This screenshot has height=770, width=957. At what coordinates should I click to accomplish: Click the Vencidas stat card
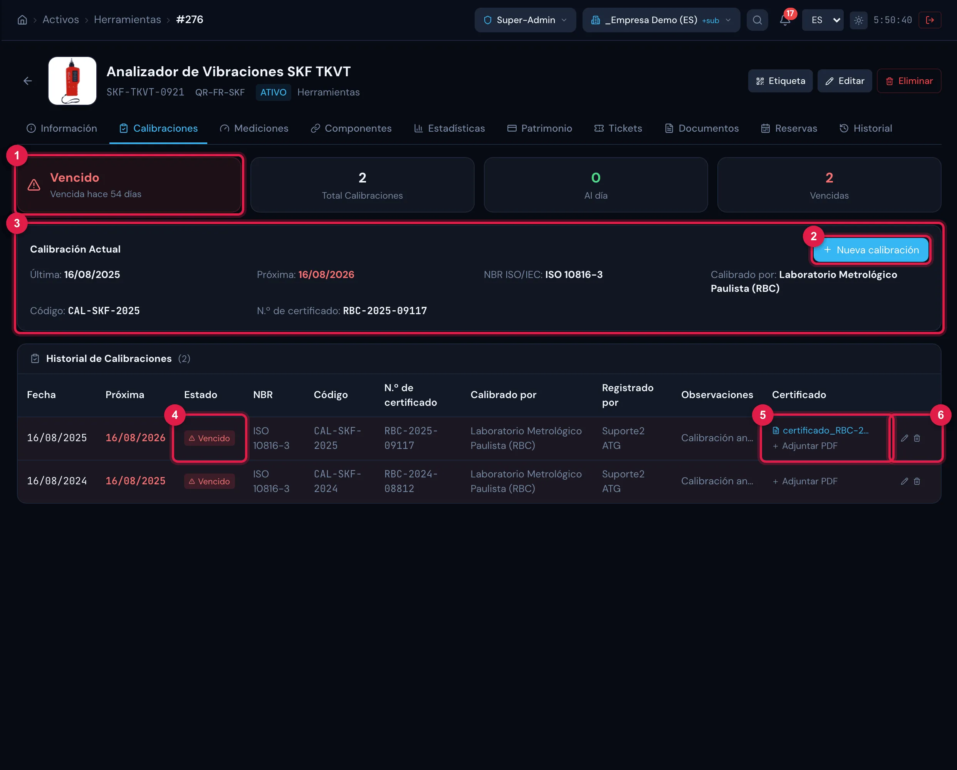click(x=829, y=185)
